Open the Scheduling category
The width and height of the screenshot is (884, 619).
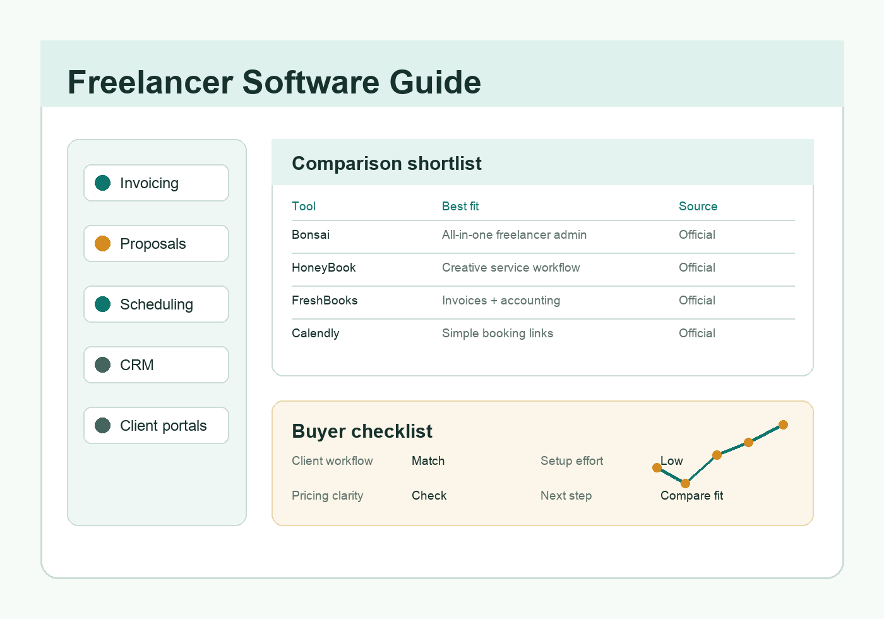coord(156,304)
